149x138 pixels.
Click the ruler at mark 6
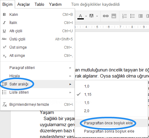click(x=109, y=27)
